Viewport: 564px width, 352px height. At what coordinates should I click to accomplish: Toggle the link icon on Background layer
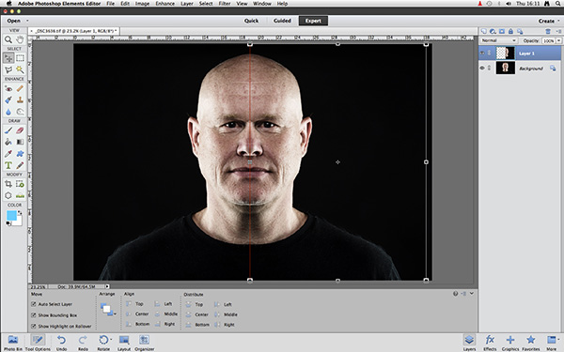coord(489,68)
